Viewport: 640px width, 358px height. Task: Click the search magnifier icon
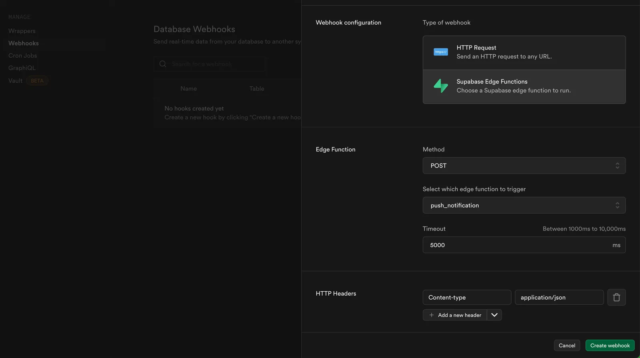coord(163,64)
